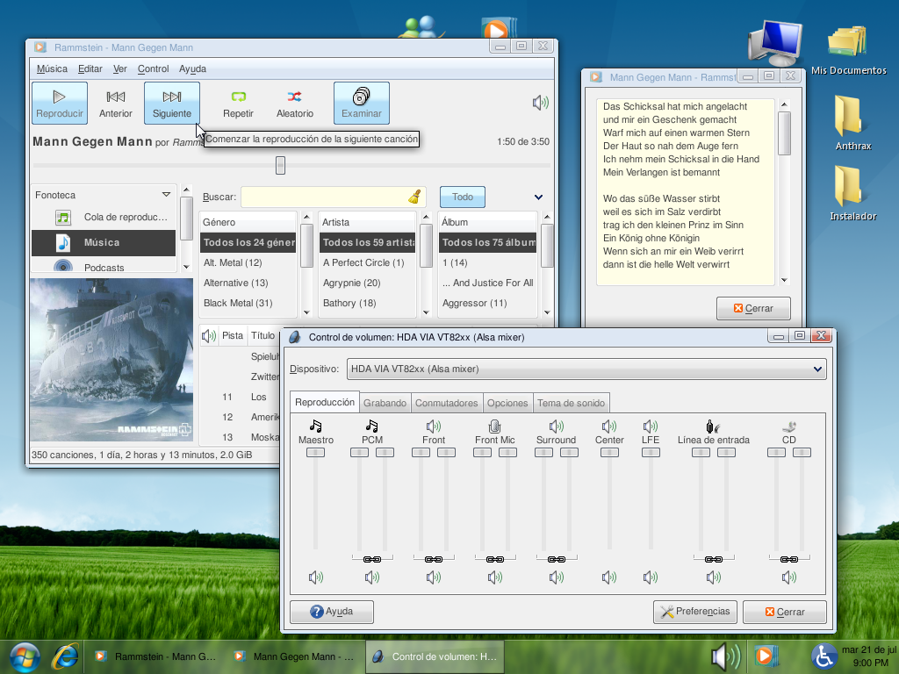
Task: Mute the Maestro channel
Action: click(x=316, y=577)
